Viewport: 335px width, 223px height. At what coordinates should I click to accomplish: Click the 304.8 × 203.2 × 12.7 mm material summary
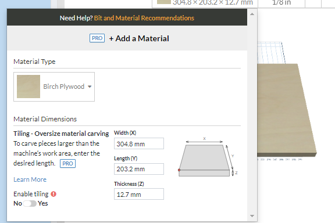[x=213, y=2]
